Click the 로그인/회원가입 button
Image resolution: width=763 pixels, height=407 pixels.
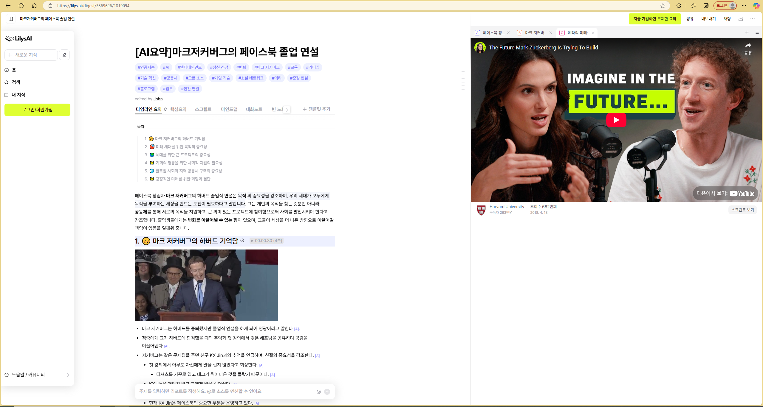pyautogui.click(x=37, y=110)
